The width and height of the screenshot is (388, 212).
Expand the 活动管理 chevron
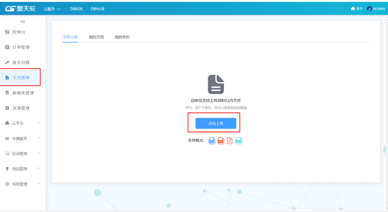[x=39, y=153]
